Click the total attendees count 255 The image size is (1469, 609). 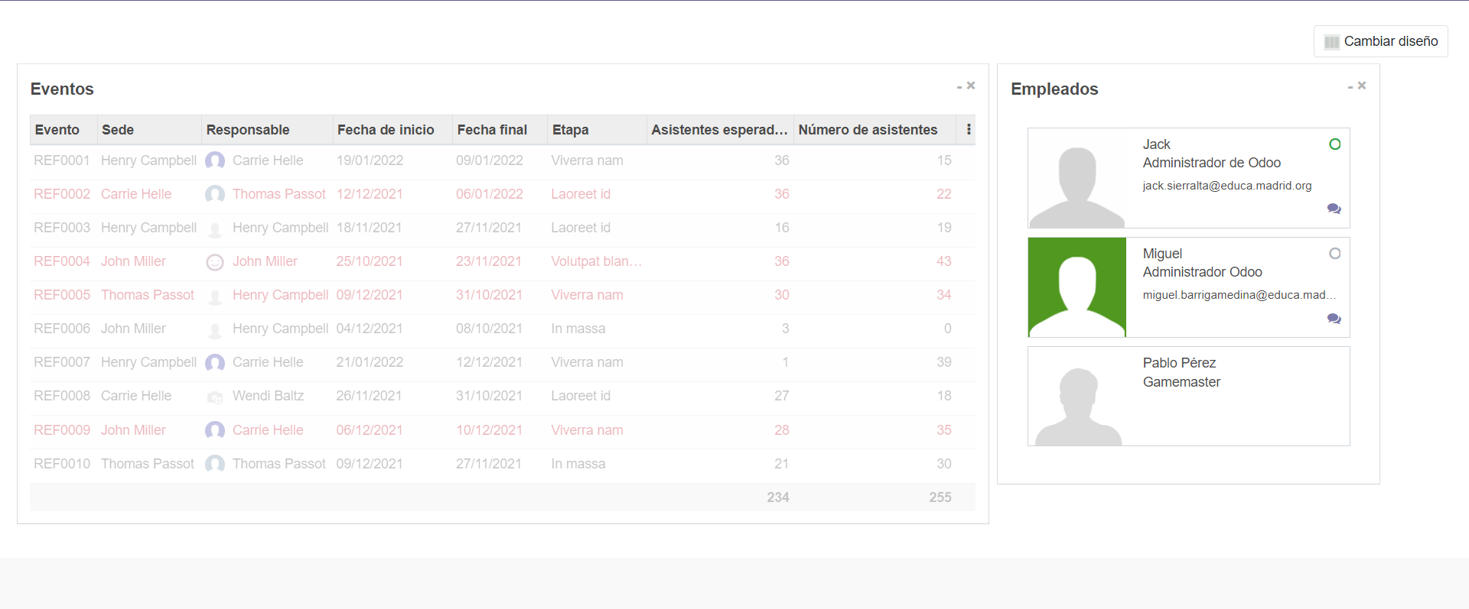pyautogui.click(x=940, y=497)
